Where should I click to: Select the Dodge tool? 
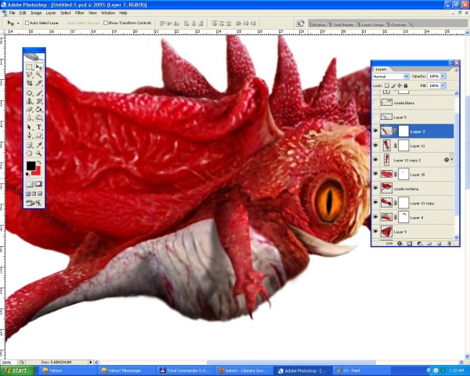(x=39, y=117)
